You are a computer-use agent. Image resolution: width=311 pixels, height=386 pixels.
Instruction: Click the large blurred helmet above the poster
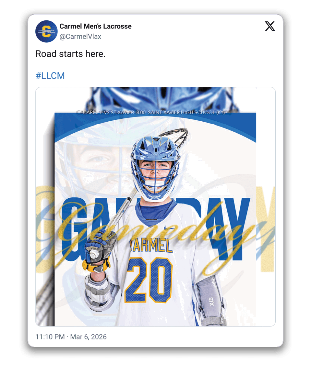pos(162,99)
